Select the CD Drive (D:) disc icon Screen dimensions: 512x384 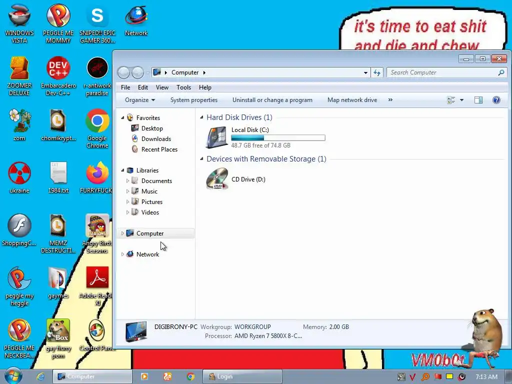(217, 179)
